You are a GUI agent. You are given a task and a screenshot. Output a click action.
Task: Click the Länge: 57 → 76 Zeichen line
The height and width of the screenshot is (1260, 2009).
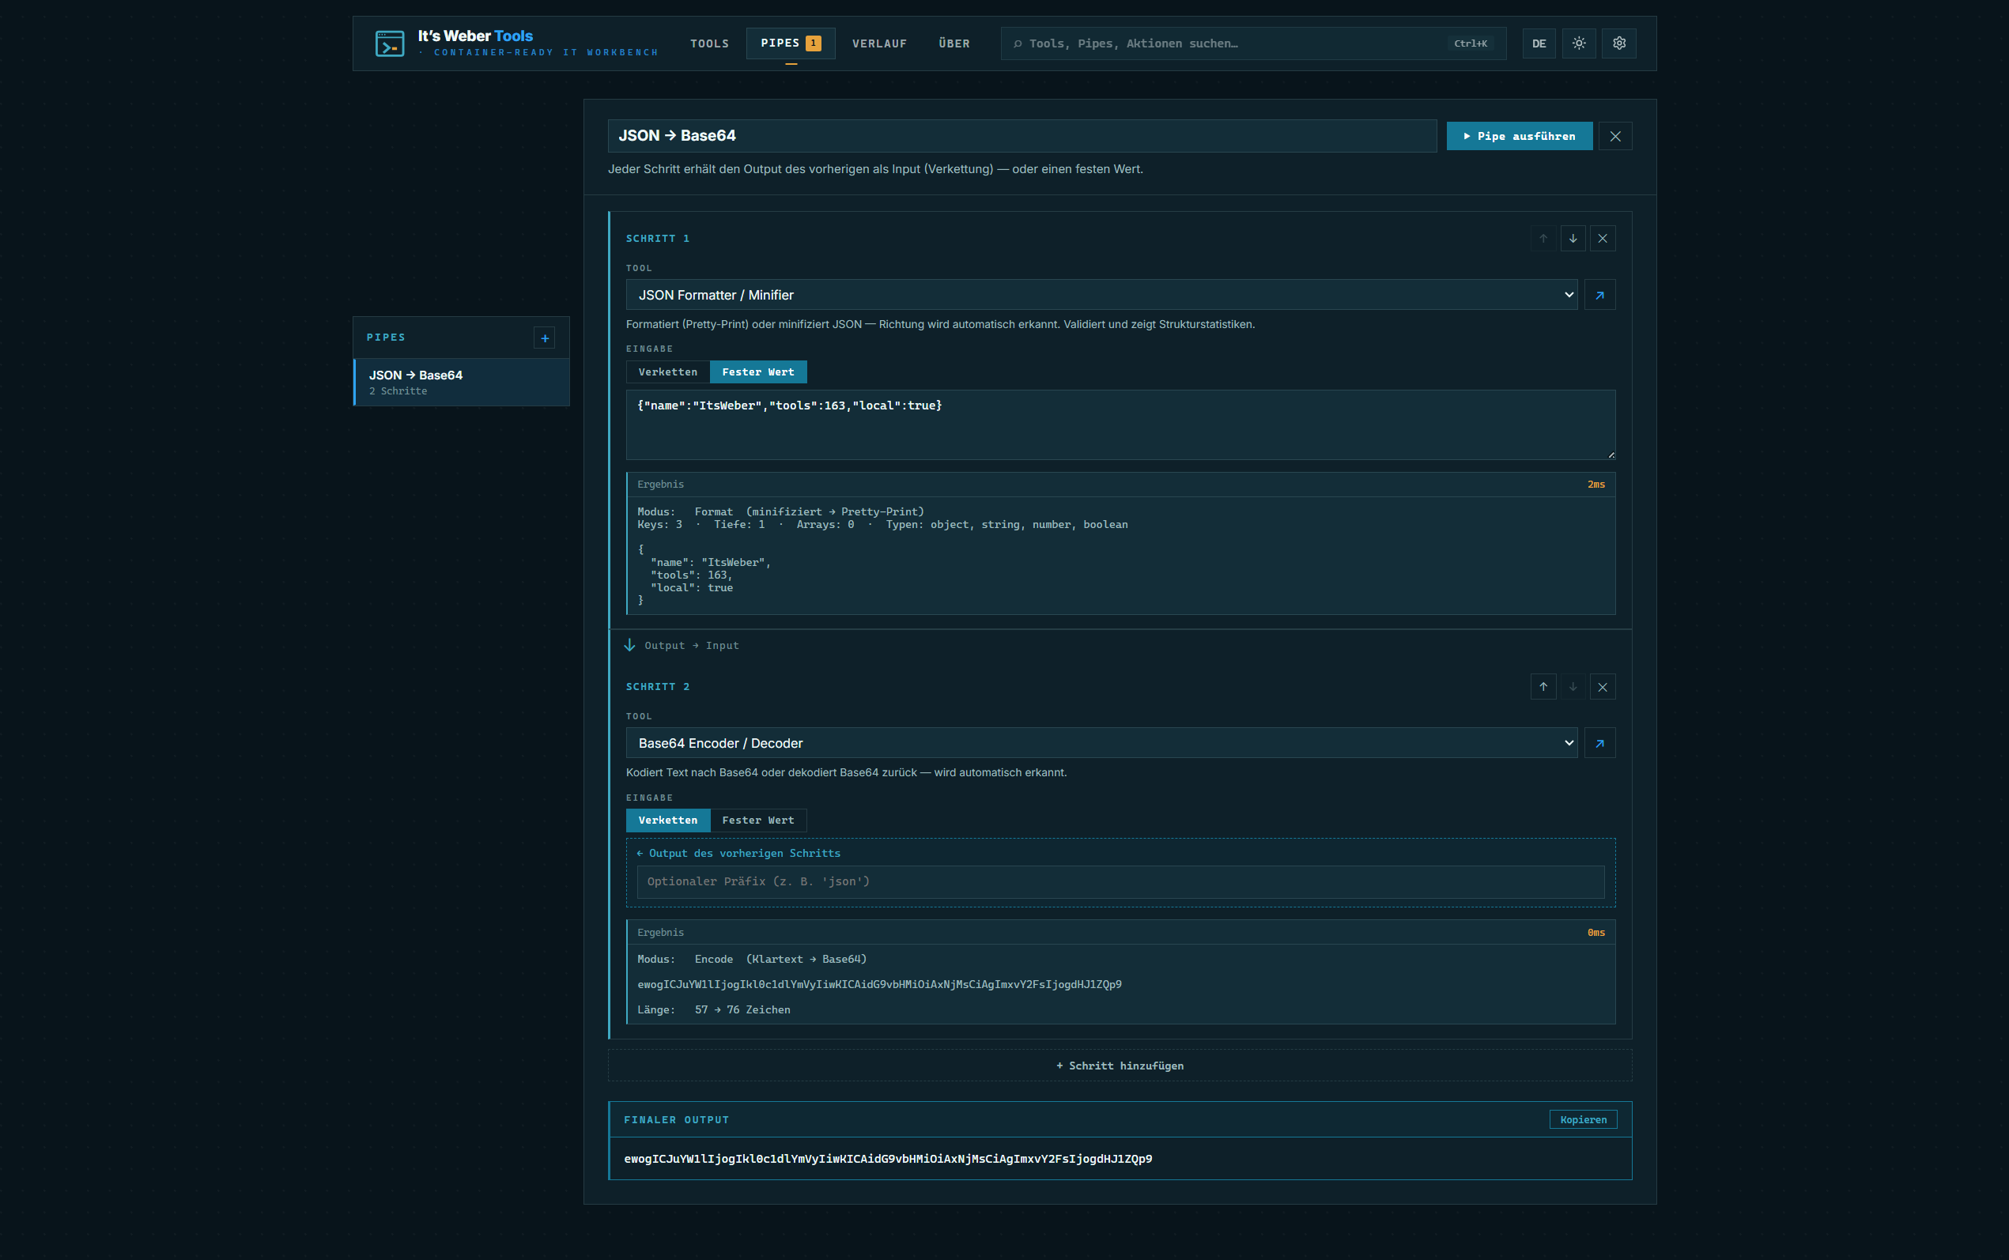tap(714, 1010)
